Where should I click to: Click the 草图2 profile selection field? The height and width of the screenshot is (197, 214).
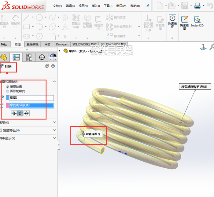tap(31, 98)
